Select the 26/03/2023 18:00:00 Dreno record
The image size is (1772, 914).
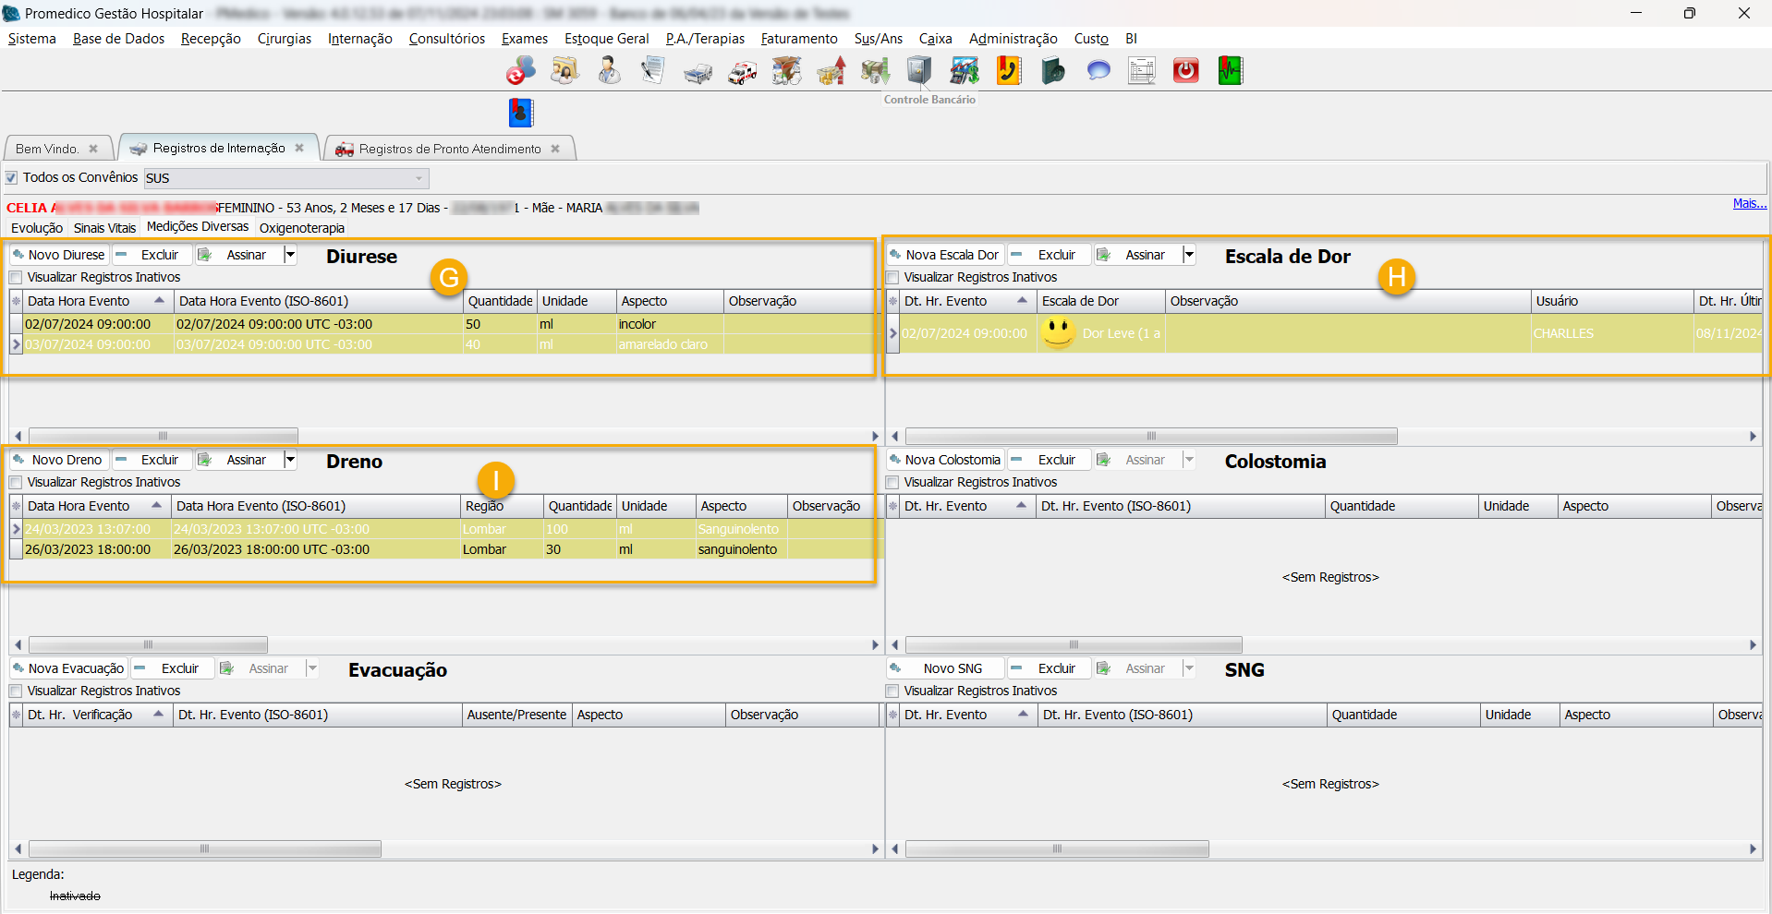point(88,549)
